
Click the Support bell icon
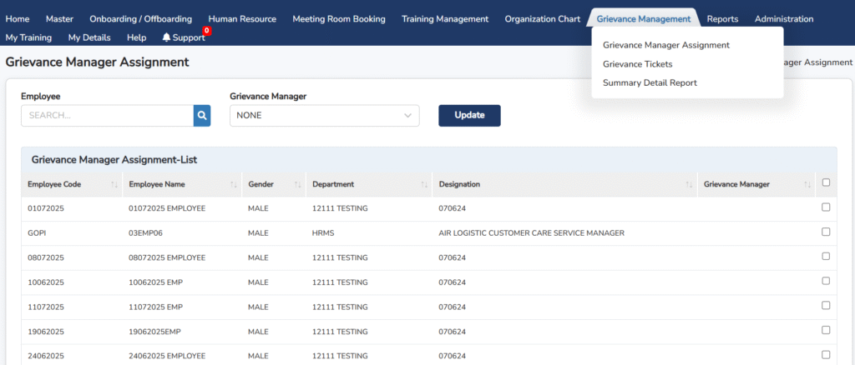(166, 37)
